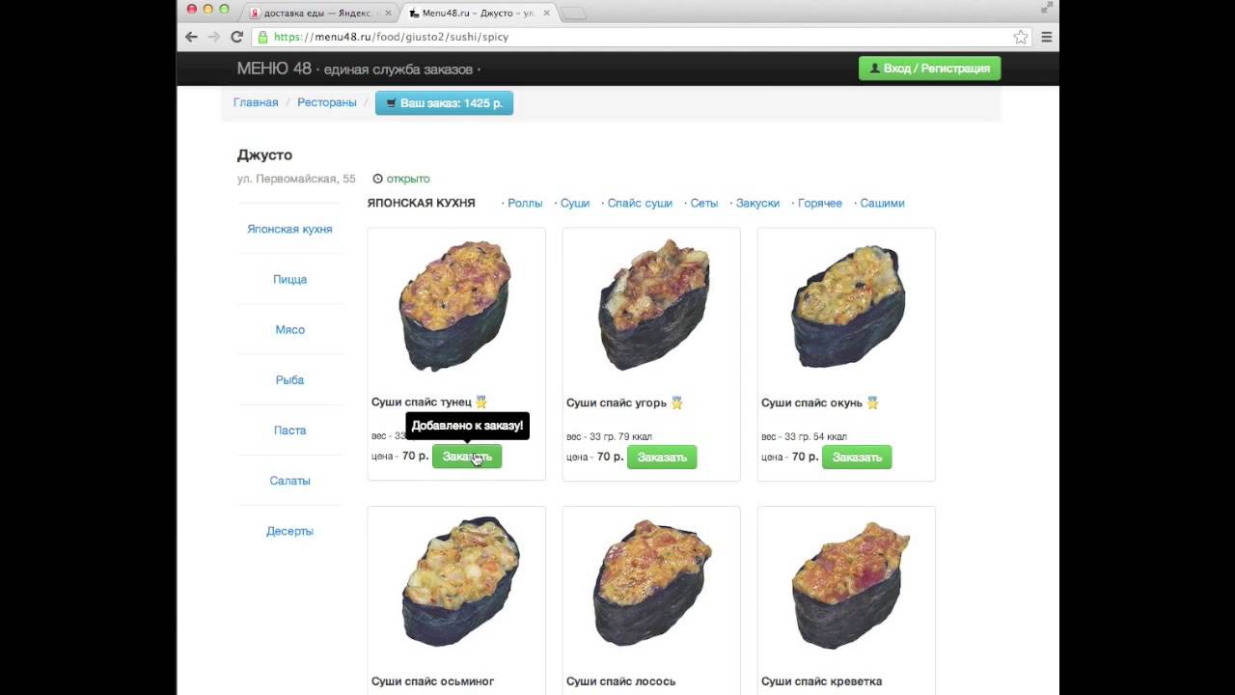Click the Суши спайс лосось title
This screenshot has height=695, width=1235.
pyautogui.click(x=620, y=681)
